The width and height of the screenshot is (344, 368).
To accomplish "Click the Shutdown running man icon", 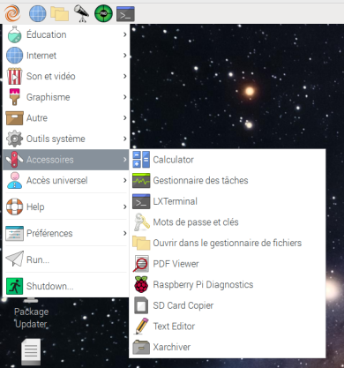I will (14, 286).
